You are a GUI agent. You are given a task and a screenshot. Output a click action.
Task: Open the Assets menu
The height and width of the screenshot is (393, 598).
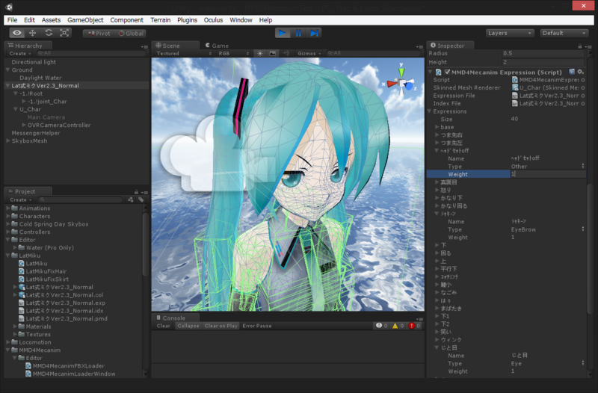51,20
